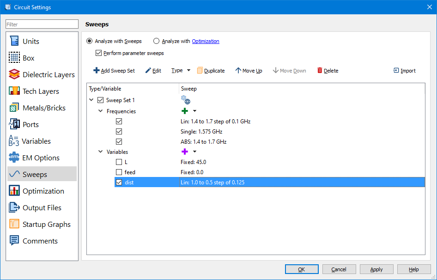
Task: Select 'Lin: 1.0 to 0.5 step of 0.125' value
Action: tap(212, 183)
